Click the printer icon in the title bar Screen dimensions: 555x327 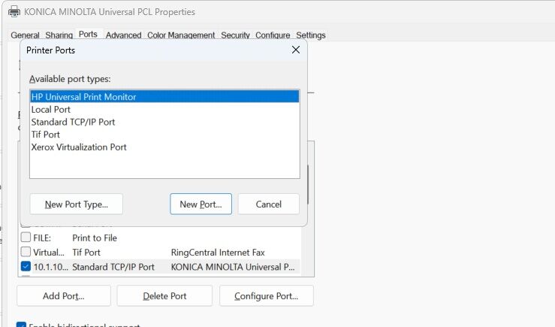click(x=14, y=12)
